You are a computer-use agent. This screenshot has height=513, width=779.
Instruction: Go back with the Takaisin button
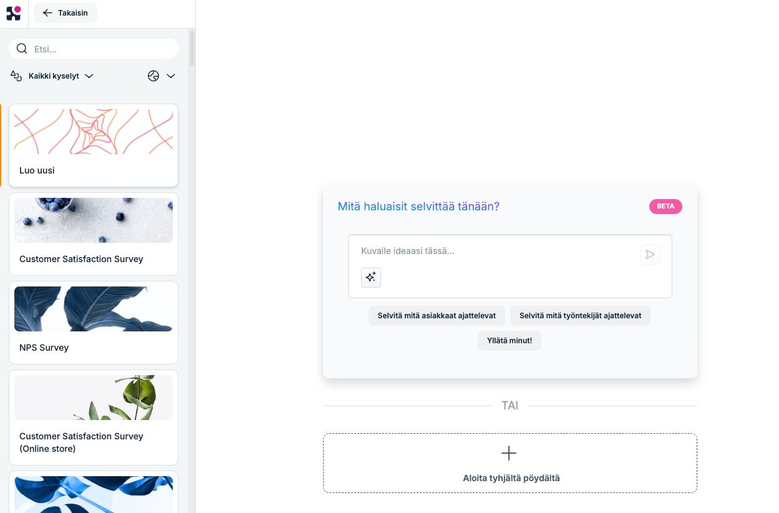click(x=65, y=13)
